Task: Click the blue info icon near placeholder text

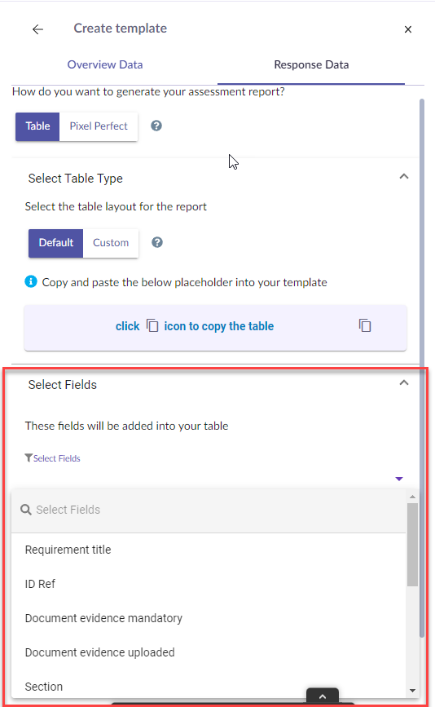Action: 31,282
